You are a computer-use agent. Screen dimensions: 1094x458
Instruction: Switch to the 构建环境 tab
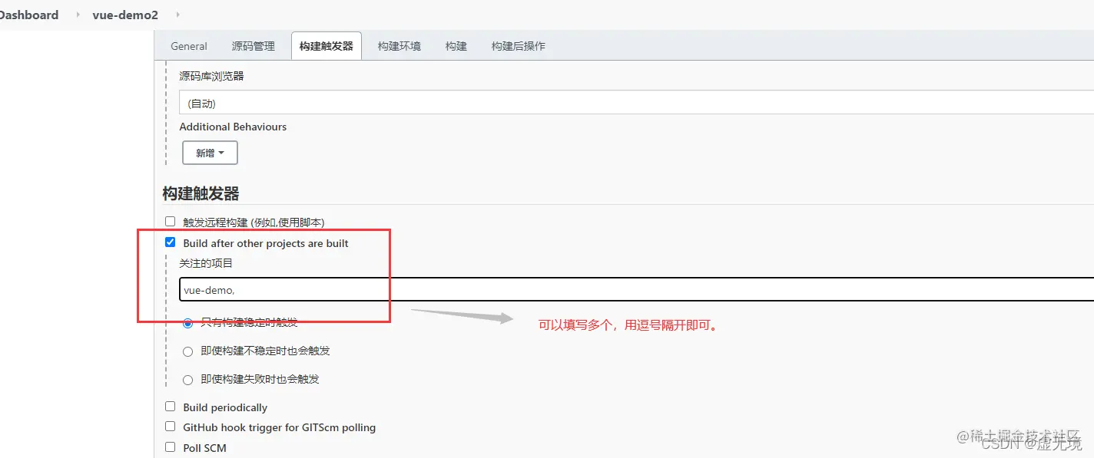click(x=398, y=46)
